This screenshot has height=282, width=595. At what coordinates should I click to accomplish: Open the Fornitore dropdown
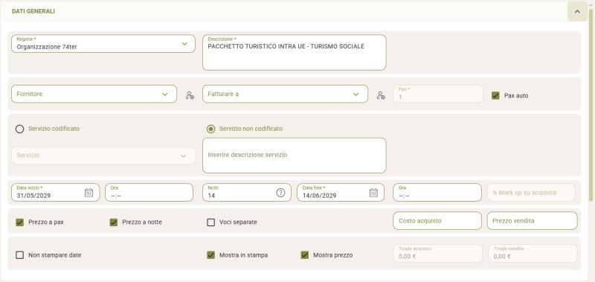coord(94,94)
